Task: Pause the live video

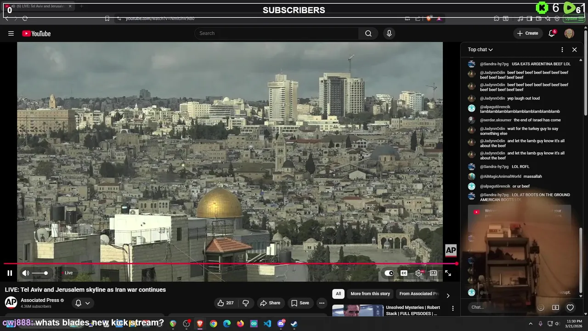Action: (x=10, y=273)
